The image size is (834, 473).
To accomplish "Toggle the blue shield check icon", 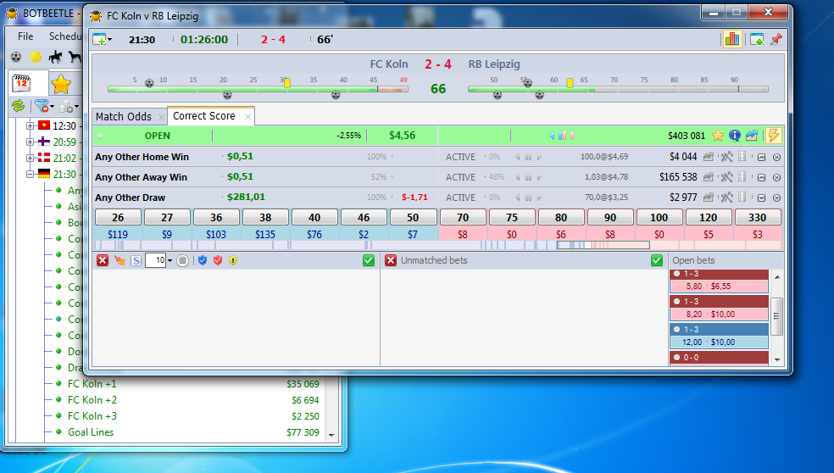I will [202, 260].
